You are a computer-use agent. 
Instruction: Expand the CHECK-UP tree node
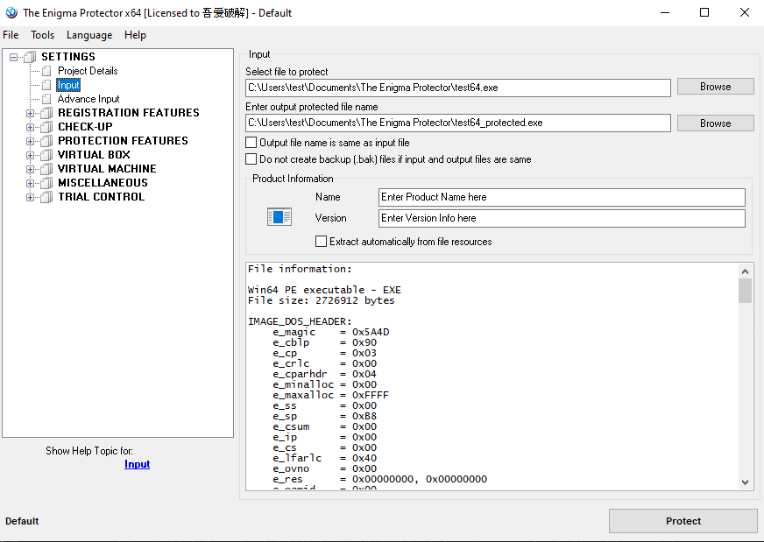(x=31, y=127)
